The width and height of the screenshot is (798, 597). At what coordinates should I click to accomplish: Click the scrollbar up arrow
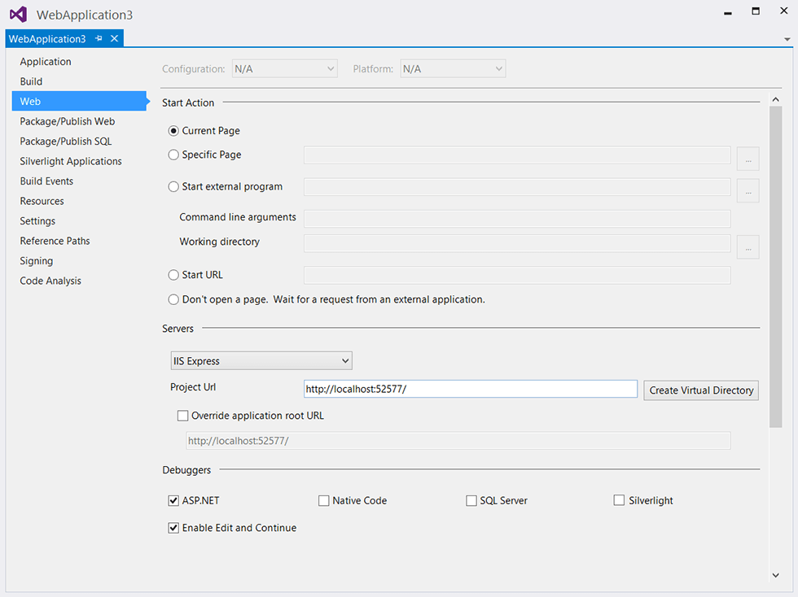click(x=775, y=100)
